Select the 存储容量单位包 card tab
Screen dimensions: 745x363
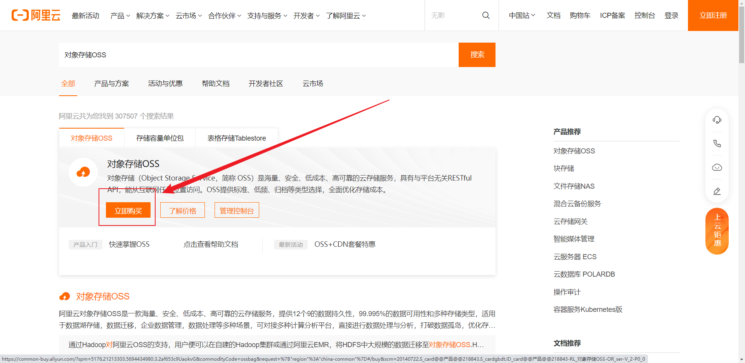tap(160, 138)
